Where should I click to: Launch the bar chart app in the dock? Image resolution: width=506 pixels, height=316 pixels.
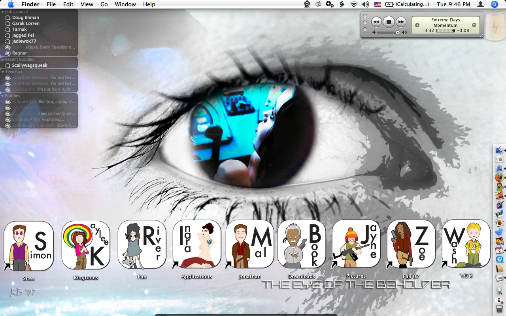500,214
